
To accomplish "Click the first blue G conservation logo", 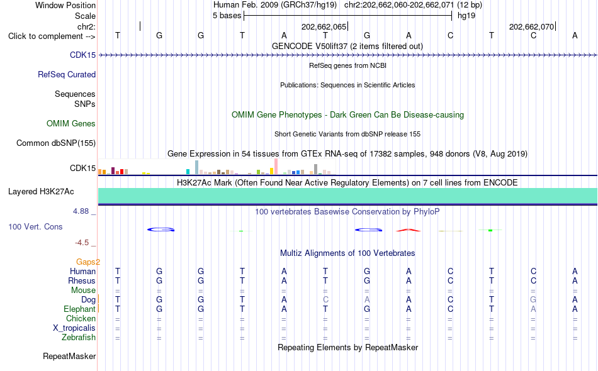I will click(161, 230).
